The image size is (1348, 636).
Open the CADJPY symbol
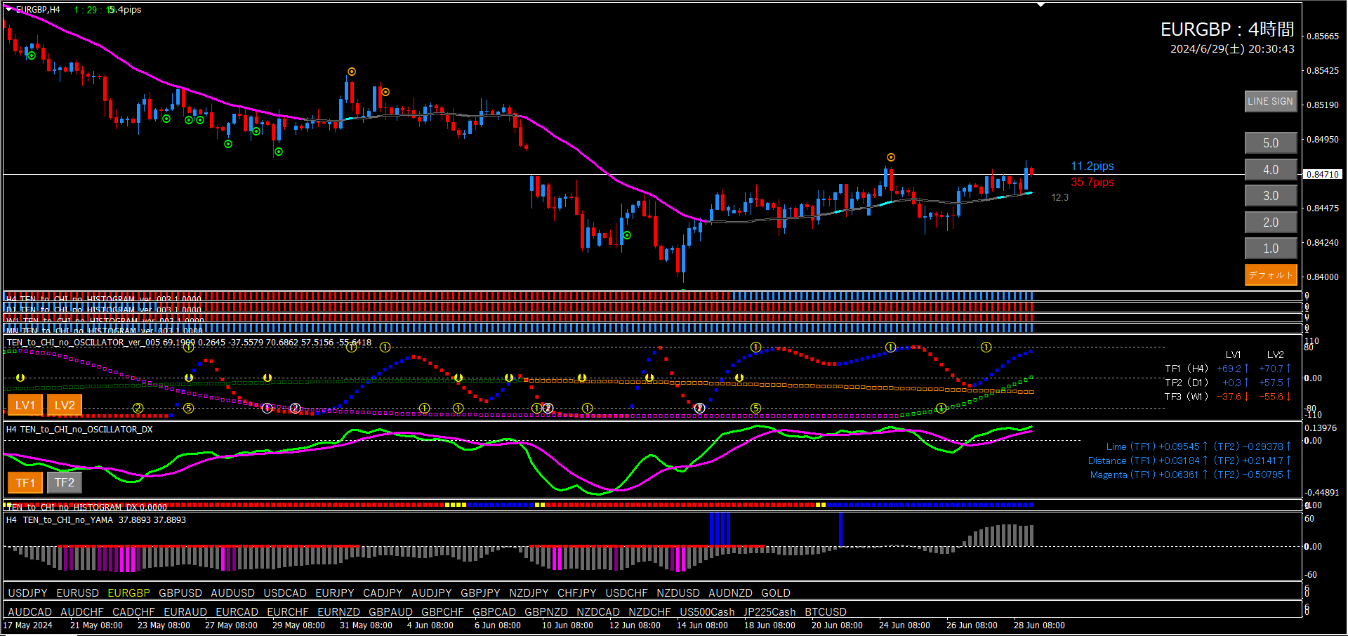click(383, 593)
